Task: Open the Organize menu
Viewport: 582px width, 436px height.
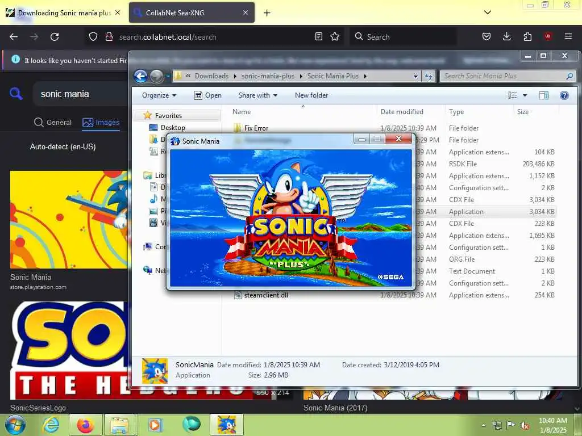Action: point(159,95)
